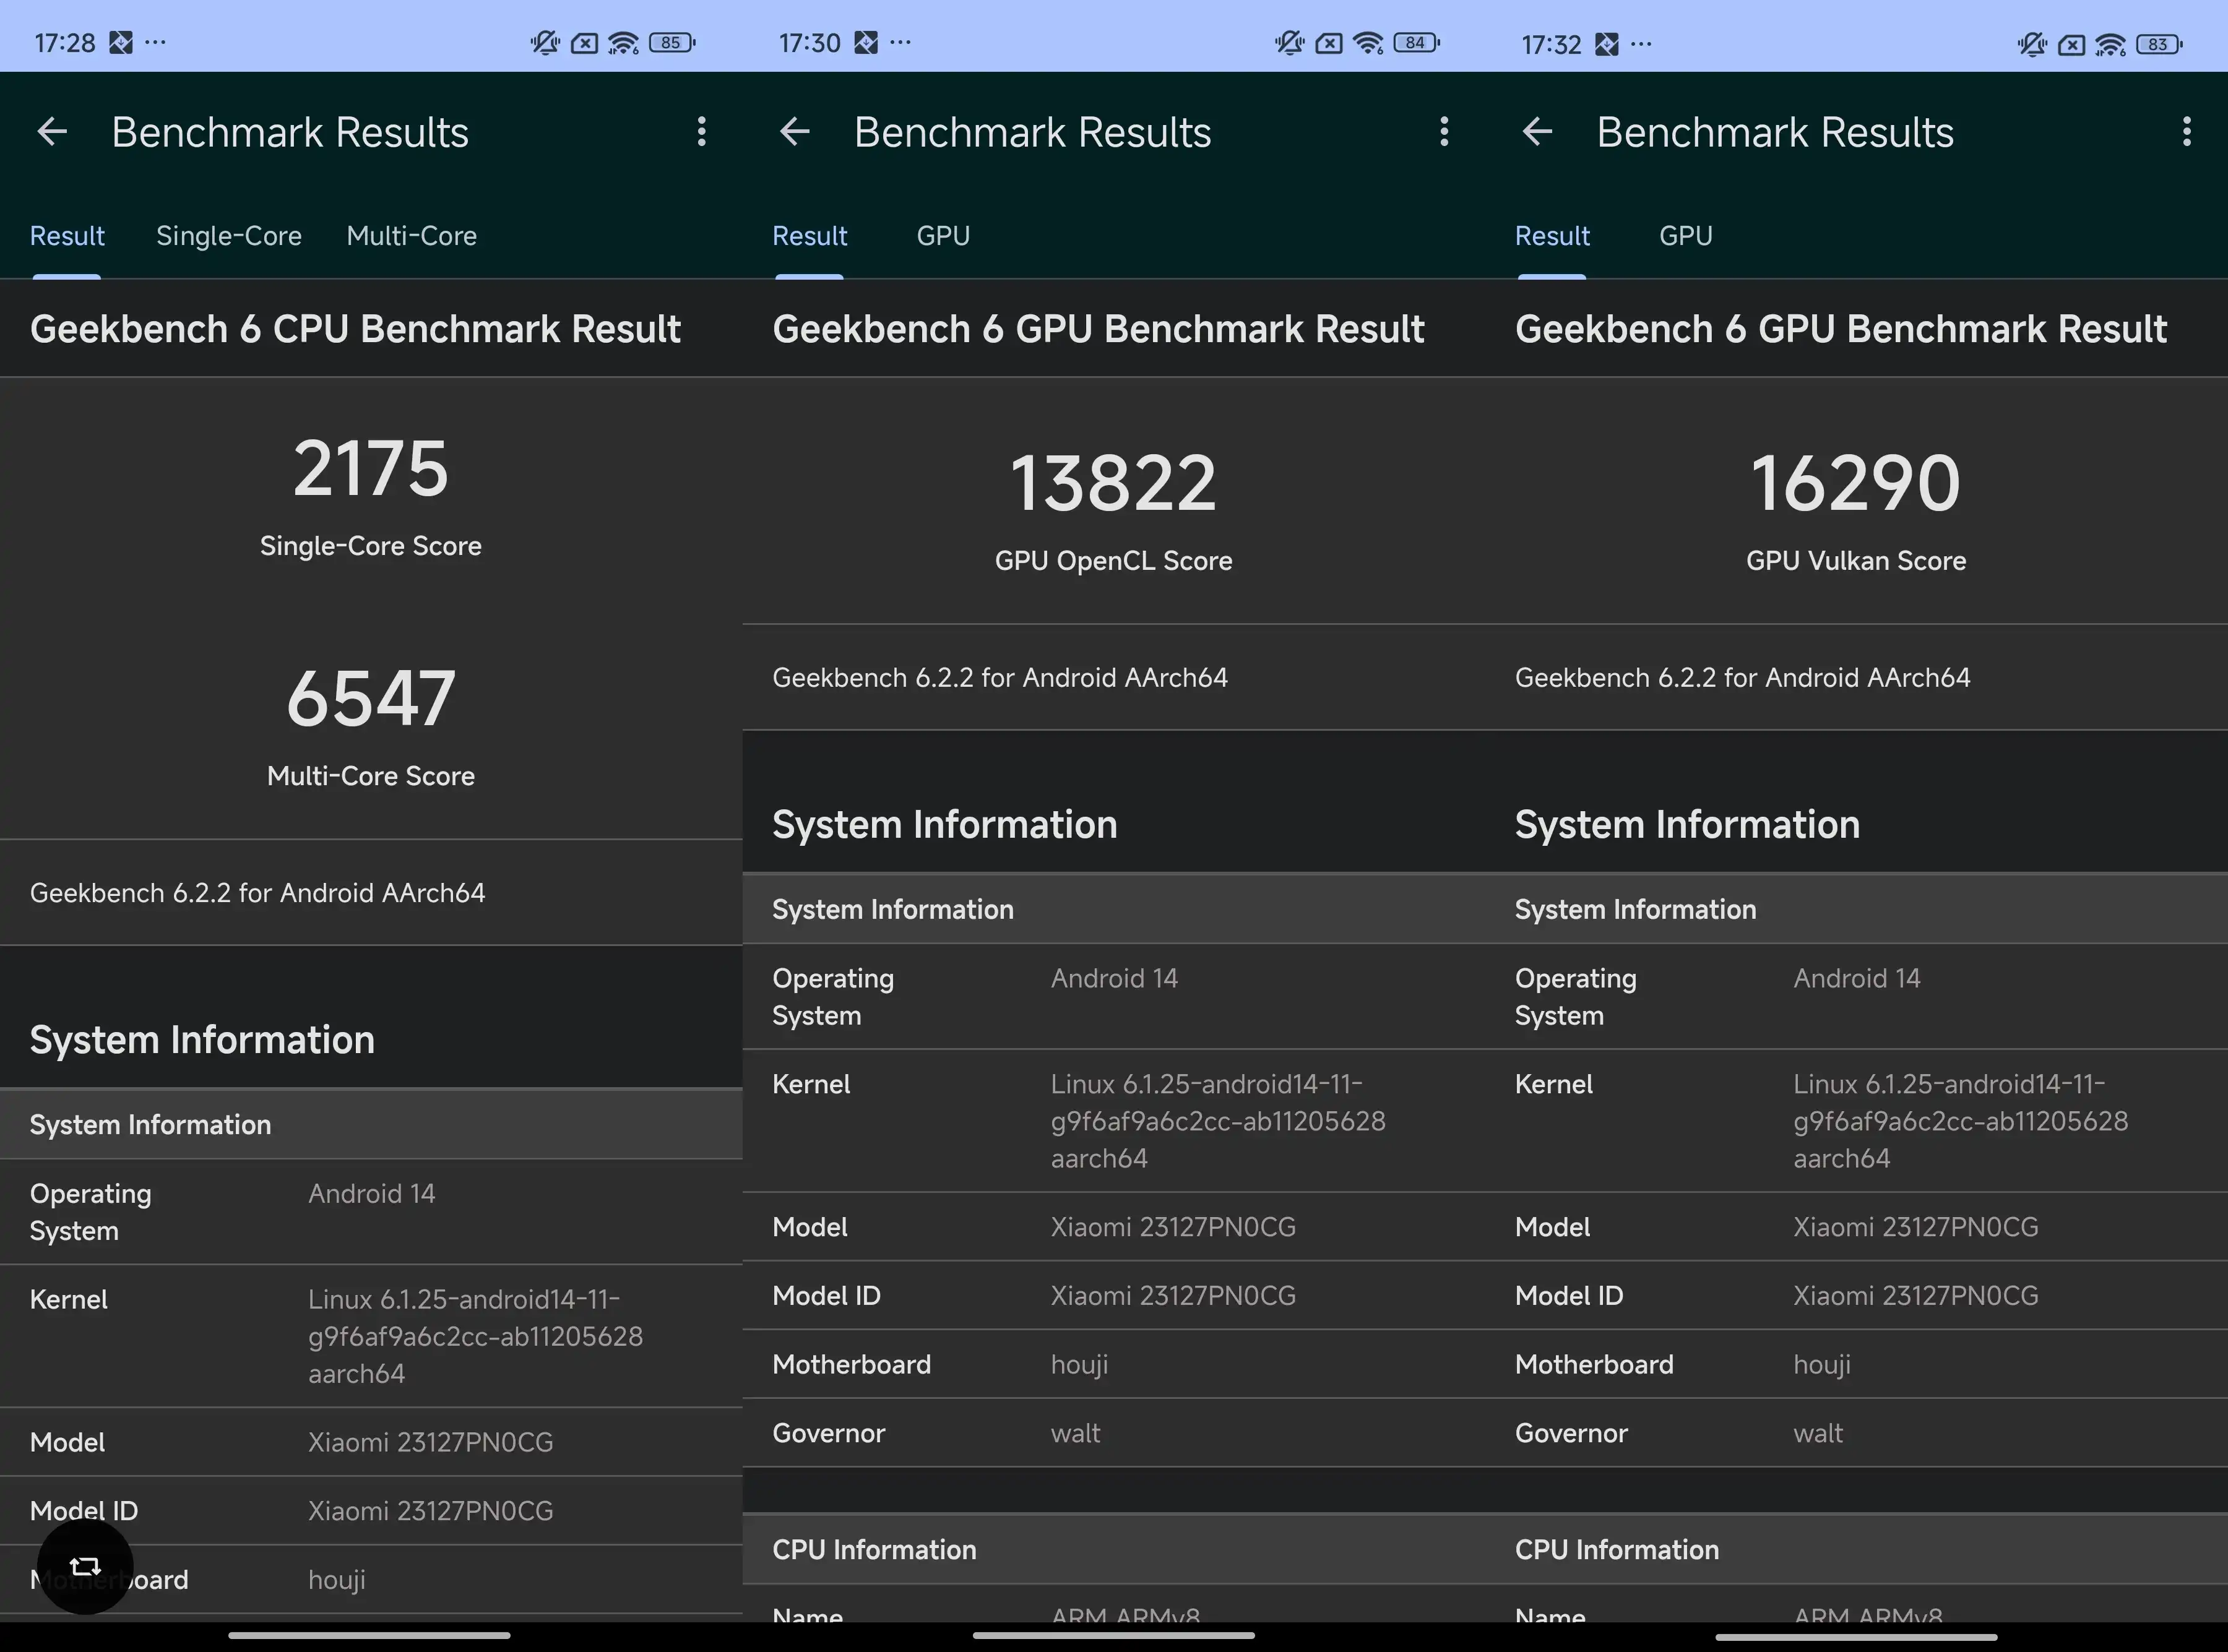2228x1652 pixels.
Task: Tap houji motherboard value on OpenCL screen
Action: click(x=1080, y=1365)
